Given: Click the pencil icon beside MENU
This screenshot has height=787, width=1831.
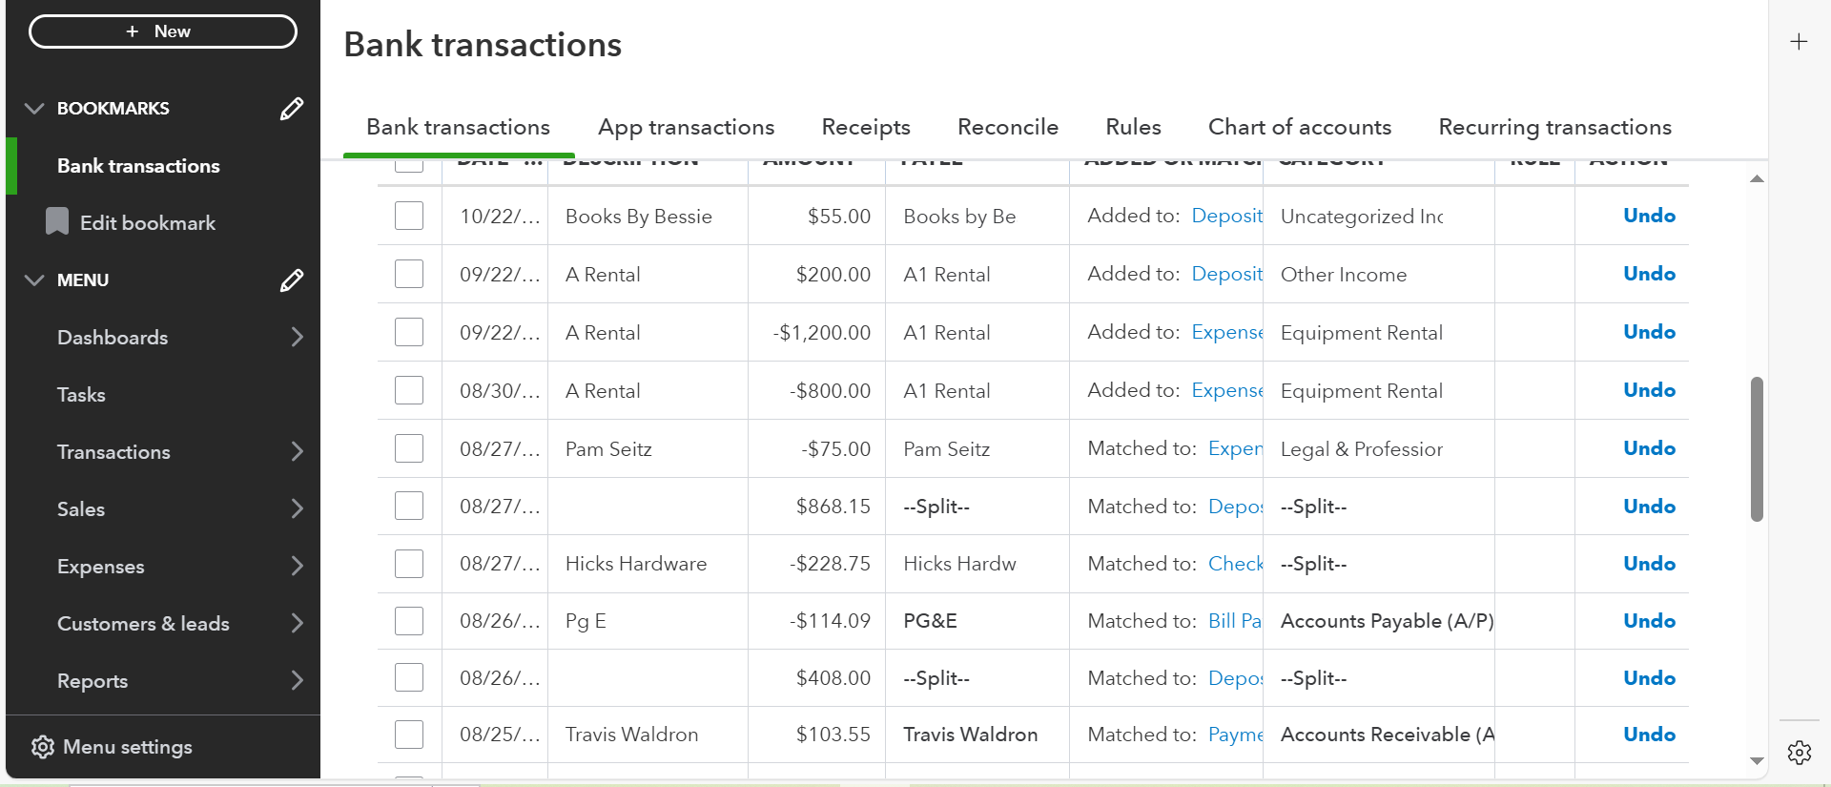Looking at the screenshot, I should pyautogui.click(x=292, y=280).
